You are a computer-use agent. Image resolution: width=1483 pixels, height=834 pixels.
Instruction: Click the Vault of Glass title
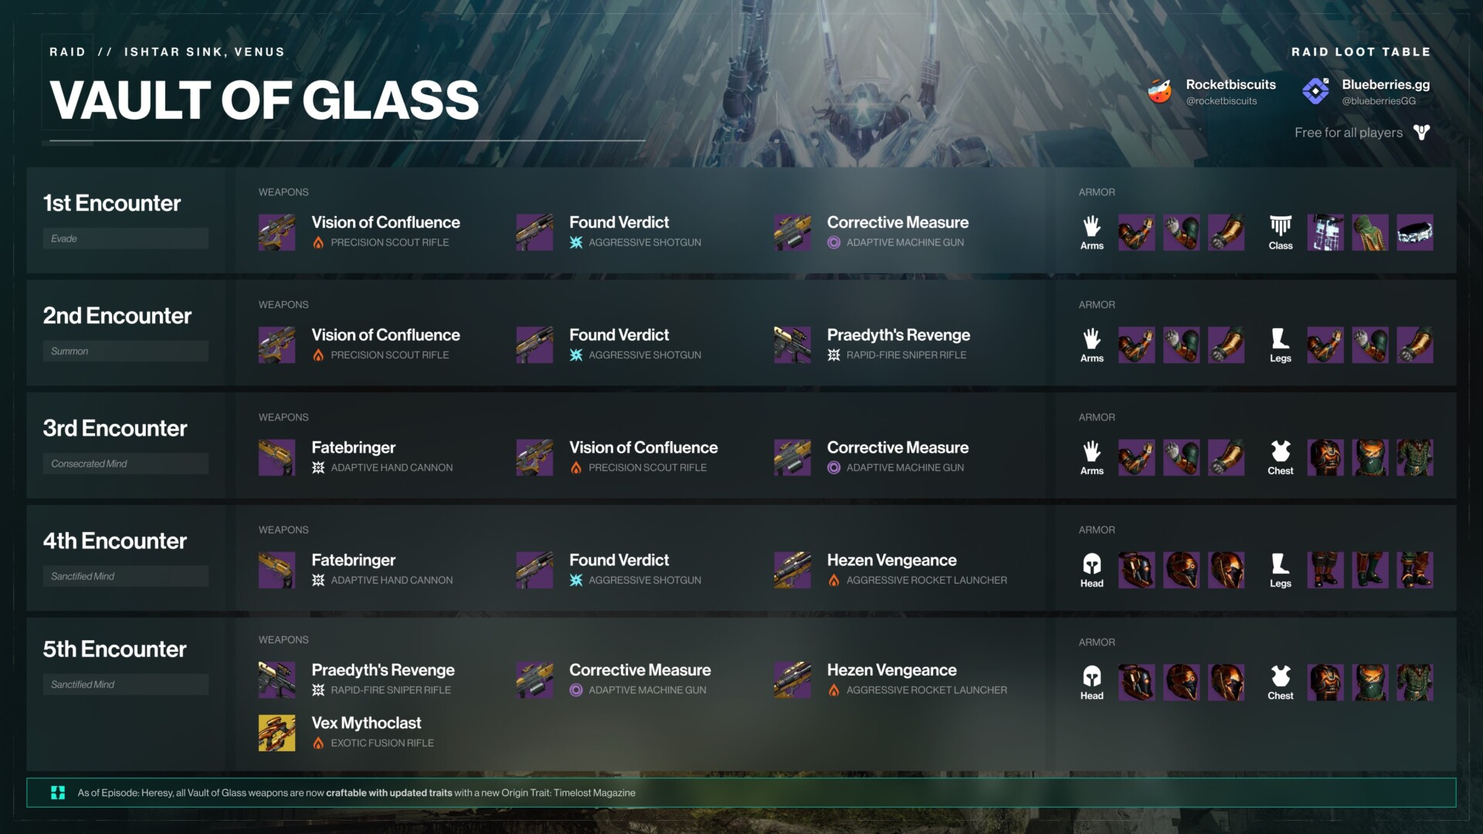264,100
